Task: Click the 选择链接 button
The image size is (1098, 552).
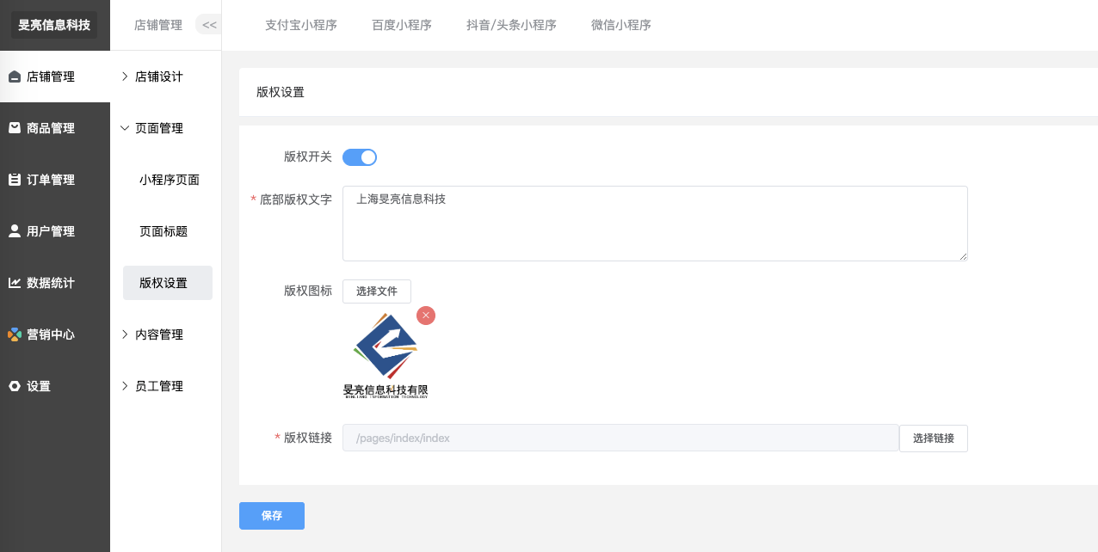Action: [x=934, y=439]
